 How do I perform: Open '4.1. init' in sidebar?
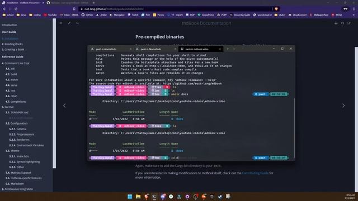coord(10,69)
